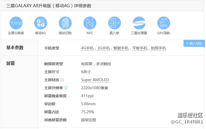The image size is (206, 129).
Task: Click the 2220x1080像素 resolution value
Action: 94,88
